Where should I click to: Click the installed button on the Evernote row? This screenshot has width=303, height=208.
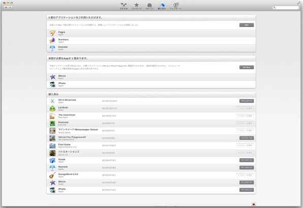click(245, 123)
